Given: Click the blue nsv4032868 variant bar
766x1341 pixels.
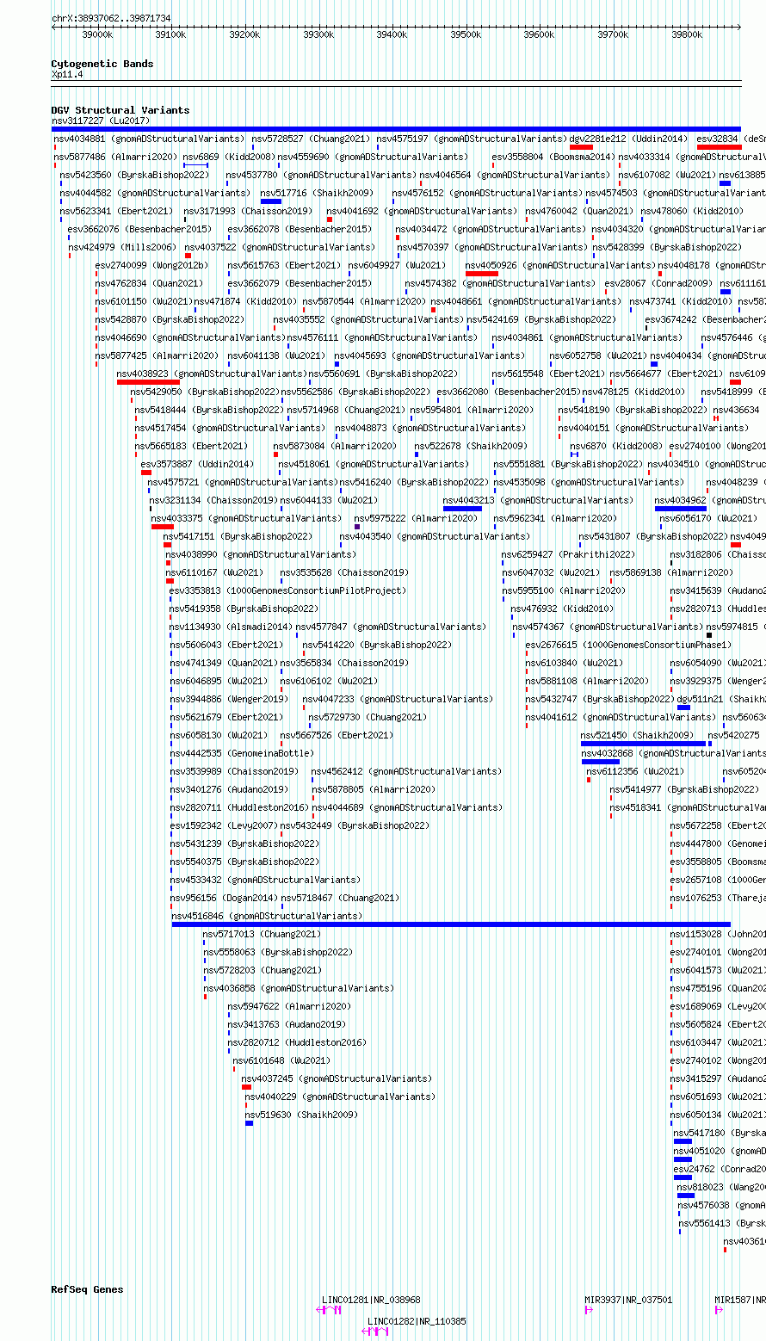Looking at the screenshot, I should pyautogui.click(x=600, y=762).
